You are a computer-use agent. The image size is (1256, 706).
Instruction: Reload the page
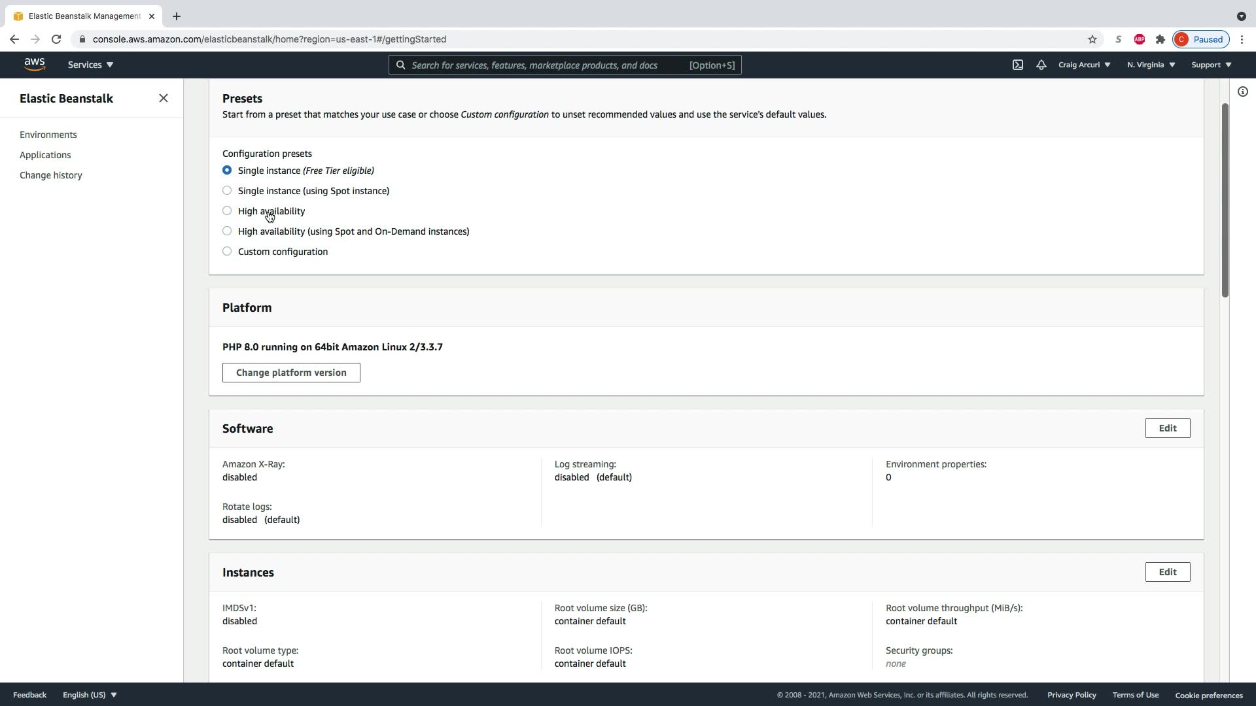[x=56, y=39]
